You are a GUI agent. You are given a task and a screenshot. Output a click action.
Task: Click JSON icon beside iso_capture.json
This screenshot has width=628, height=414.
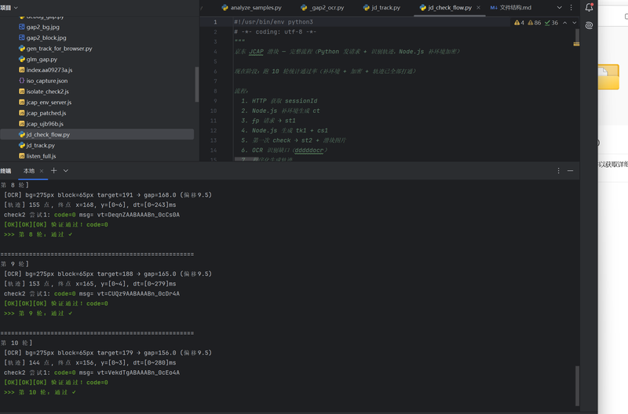22,81
